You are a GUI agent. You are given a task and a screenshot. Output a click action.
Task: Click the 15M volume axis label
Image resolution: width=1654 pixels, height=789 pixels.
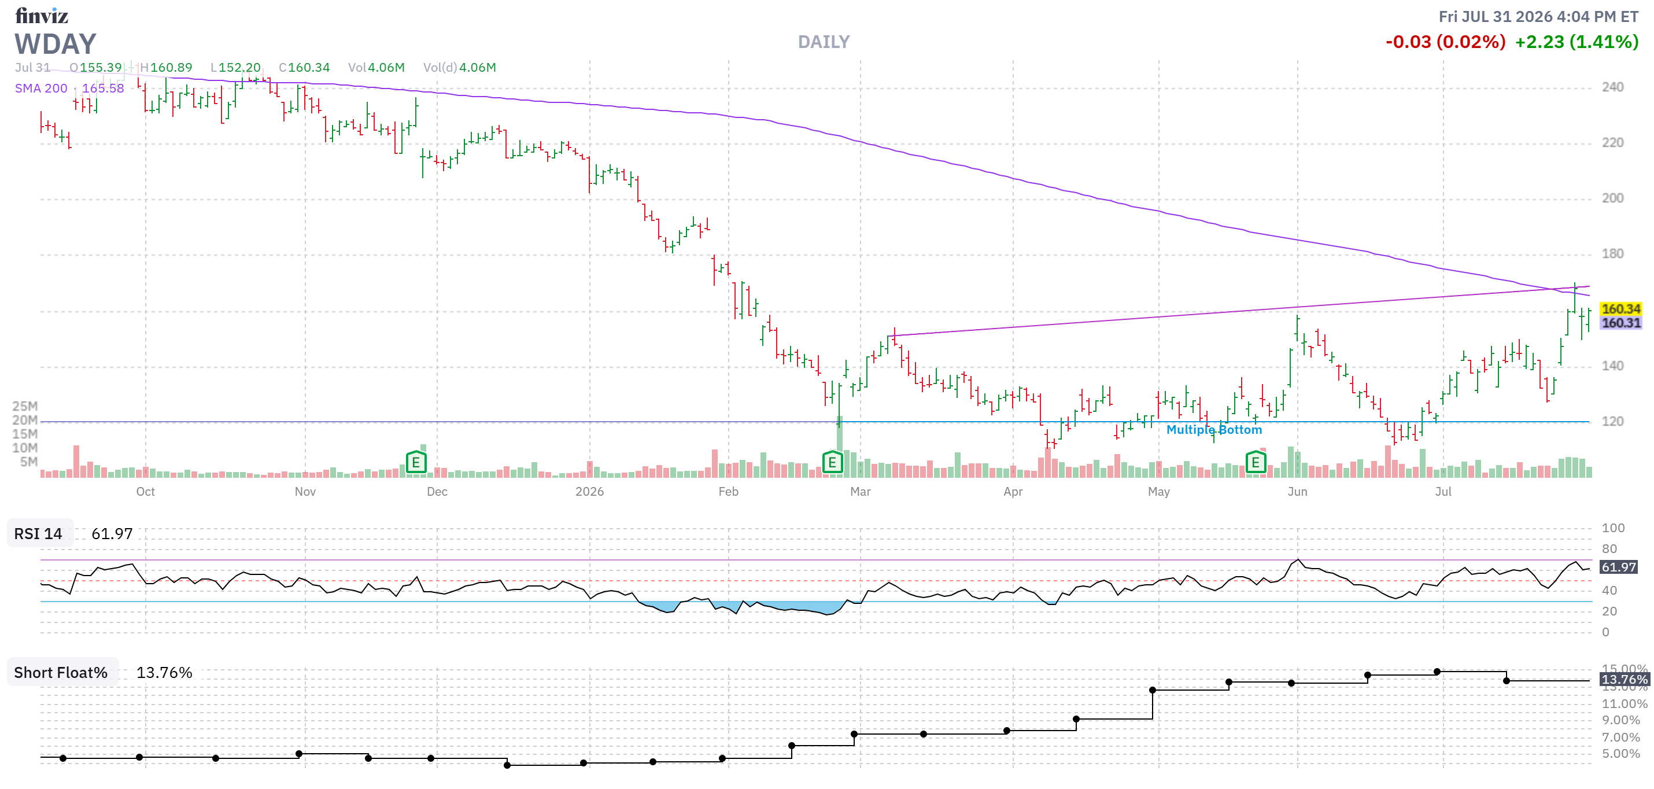pos(25,433)
